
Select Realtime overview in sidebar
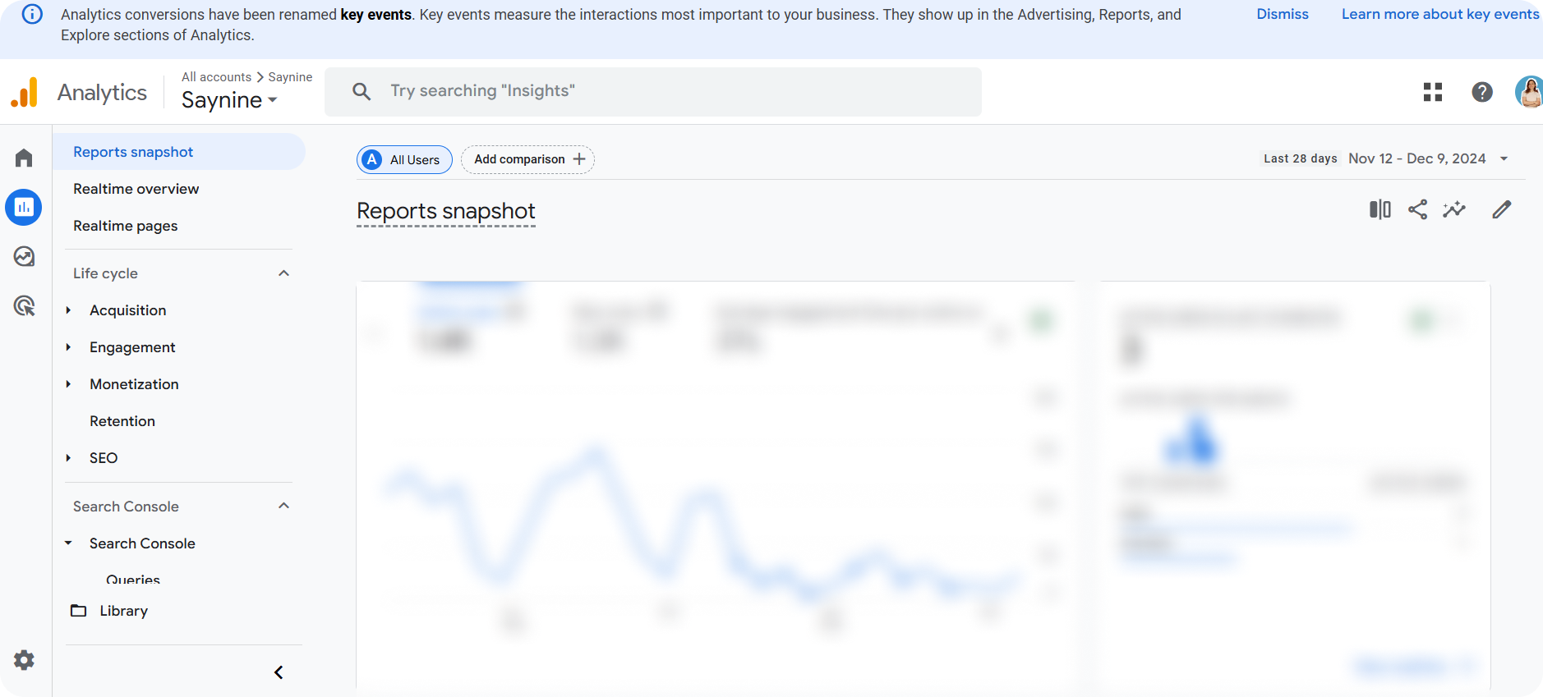coord(136,189)
